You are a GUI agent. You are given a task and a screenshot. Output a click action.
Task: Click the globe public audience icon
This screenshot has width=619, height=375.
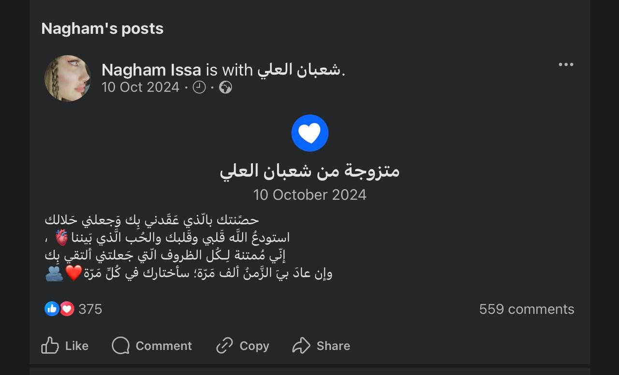[x=225, y=87]
